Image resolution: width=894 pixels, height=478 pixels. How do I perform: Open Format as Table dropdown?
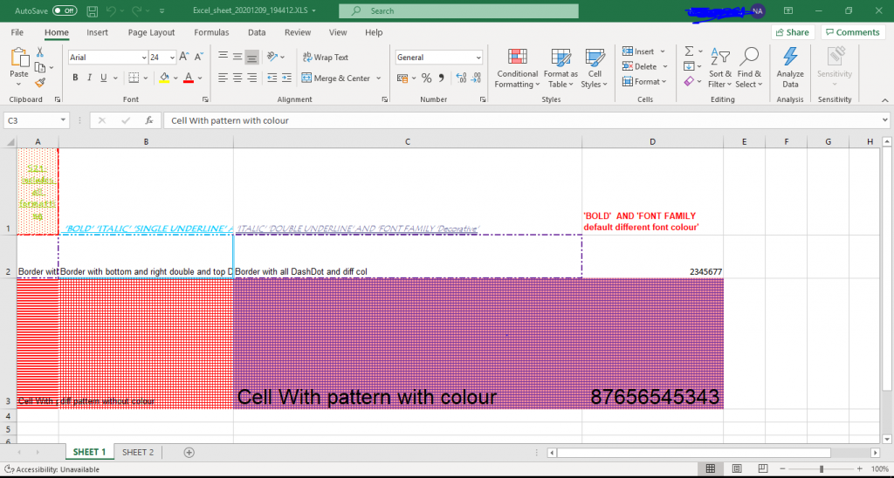click(560, 68)
